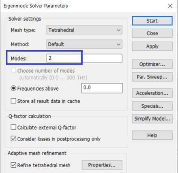Open the Par. Sweep dialog
Screen dimensions: 178x173
click(152, 77)
